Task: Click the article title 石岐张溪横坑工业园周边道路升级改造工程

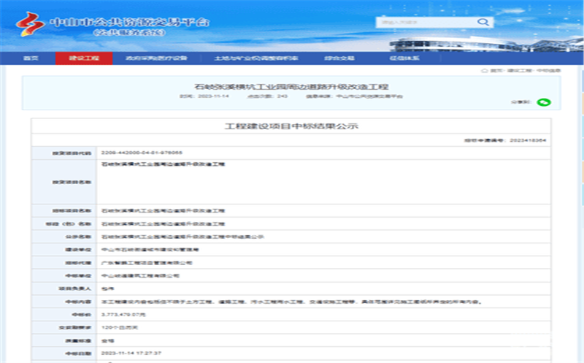Action: (291, 86)
